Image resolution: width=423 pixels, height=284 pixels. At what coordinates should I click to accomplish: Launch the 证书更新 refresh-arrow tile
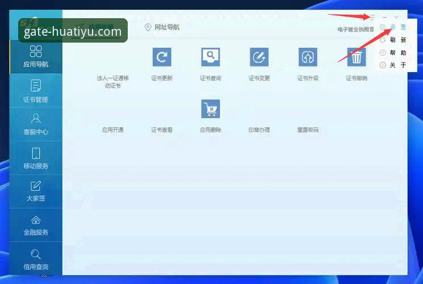click(x=162, y=57)
